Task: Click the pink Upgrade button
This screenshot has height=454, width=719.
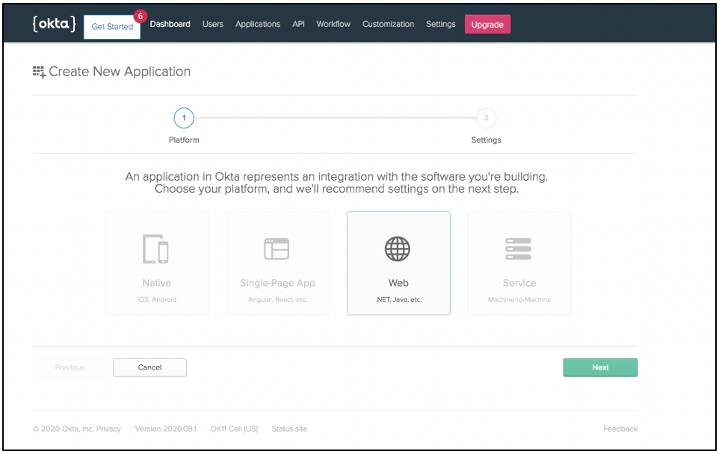Action: (487, 25)
